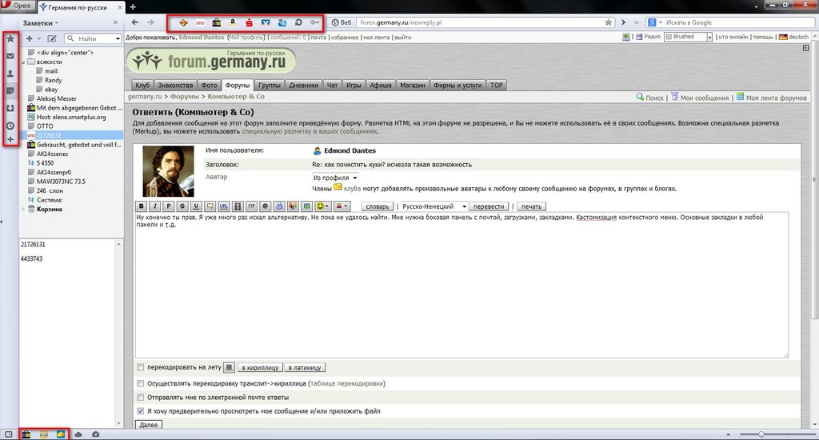The width and height of the screenshot is (819, 440).
Task: Insert quote with speech bubble icon
Action: click(210, 206)
